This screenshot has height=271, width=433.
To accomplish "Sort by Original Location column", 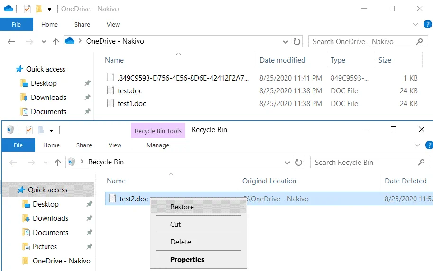I will click(x=269, y=181).
